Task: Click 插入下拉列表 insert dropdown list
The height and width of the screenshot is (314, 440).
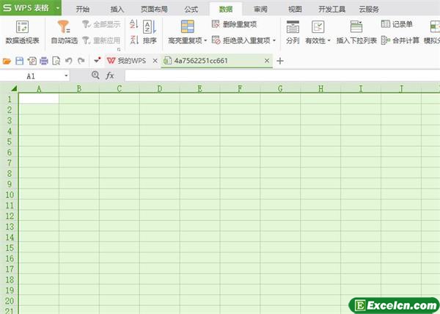Action: 356,32
